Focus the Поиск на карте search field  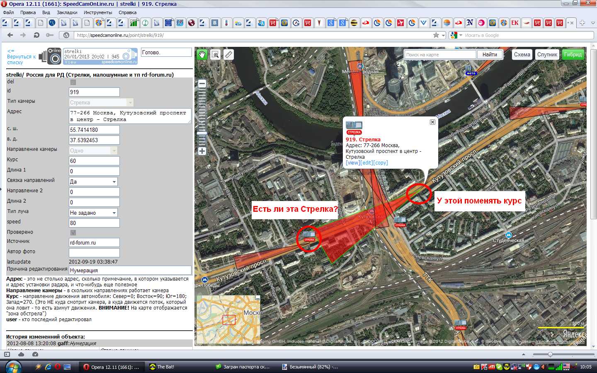(440, 54)
